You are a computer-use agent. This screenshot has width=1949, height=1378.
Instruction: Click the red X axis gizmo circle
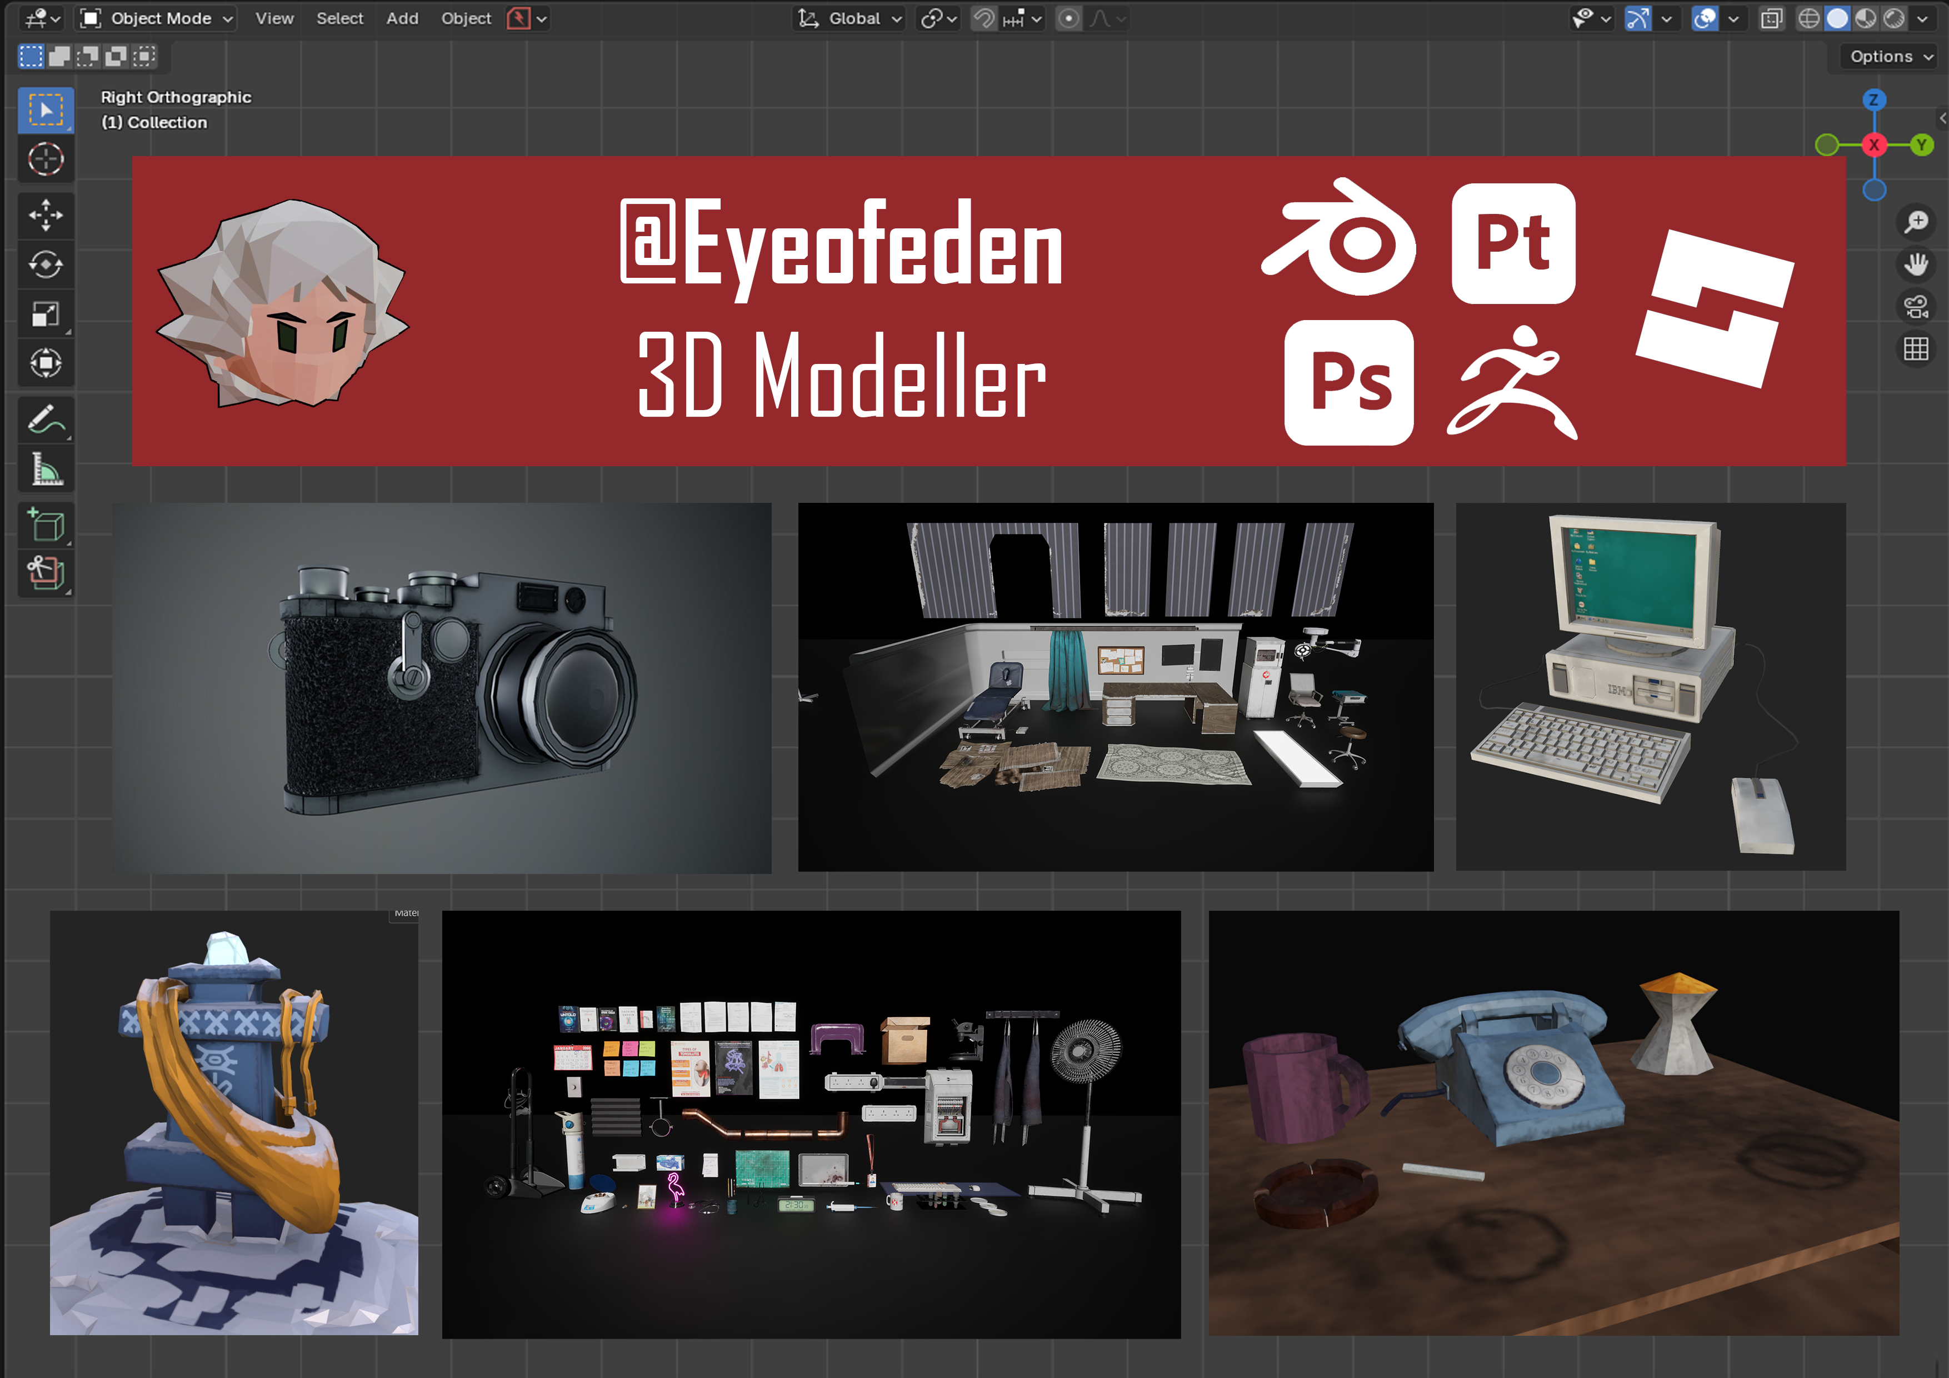[1875, 145]
